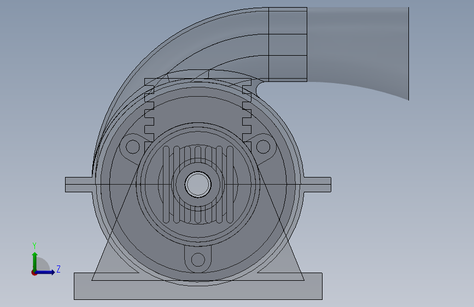Select the central shaft bore of the blower

point(198,184)
